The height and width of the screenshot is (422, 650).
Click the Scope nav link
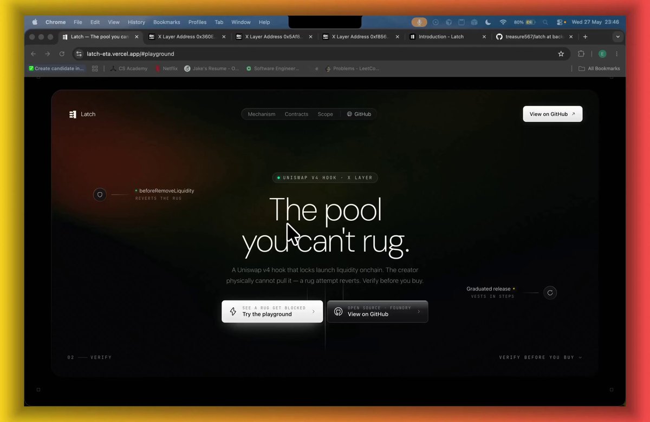pos(326,114)
